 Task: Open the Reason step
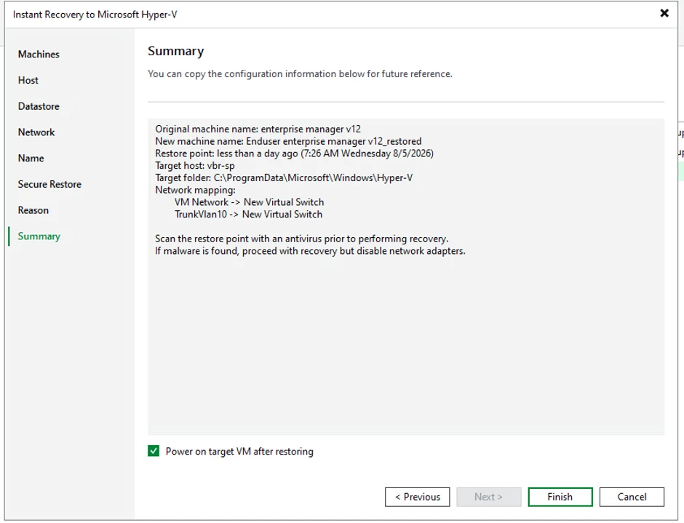coord(33,210)
